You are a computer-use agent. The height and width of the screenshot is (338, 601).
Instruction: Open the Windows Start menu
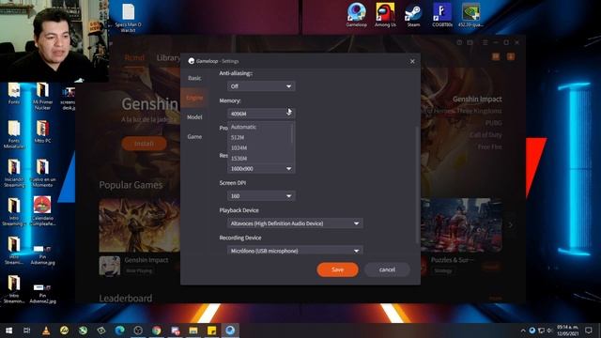tap(8, 330)
